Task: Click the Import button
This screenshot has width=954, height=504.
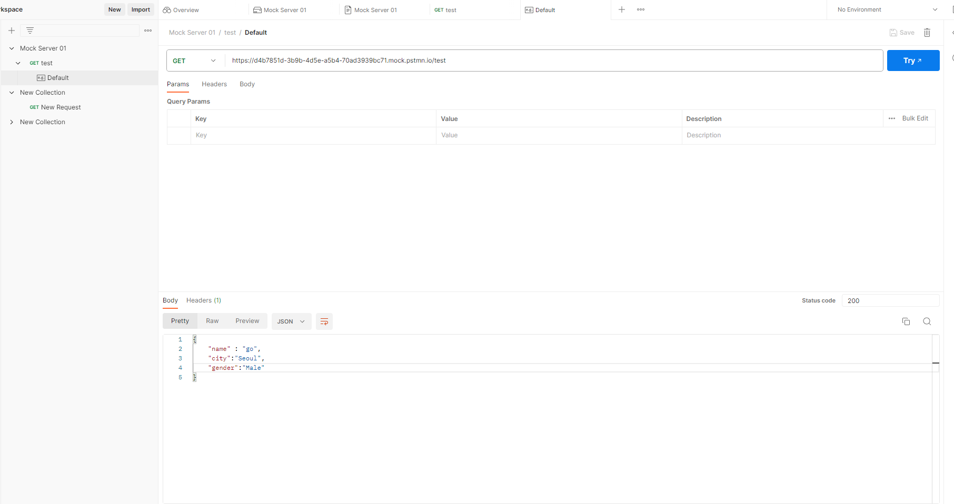Action: click(141, 9)
